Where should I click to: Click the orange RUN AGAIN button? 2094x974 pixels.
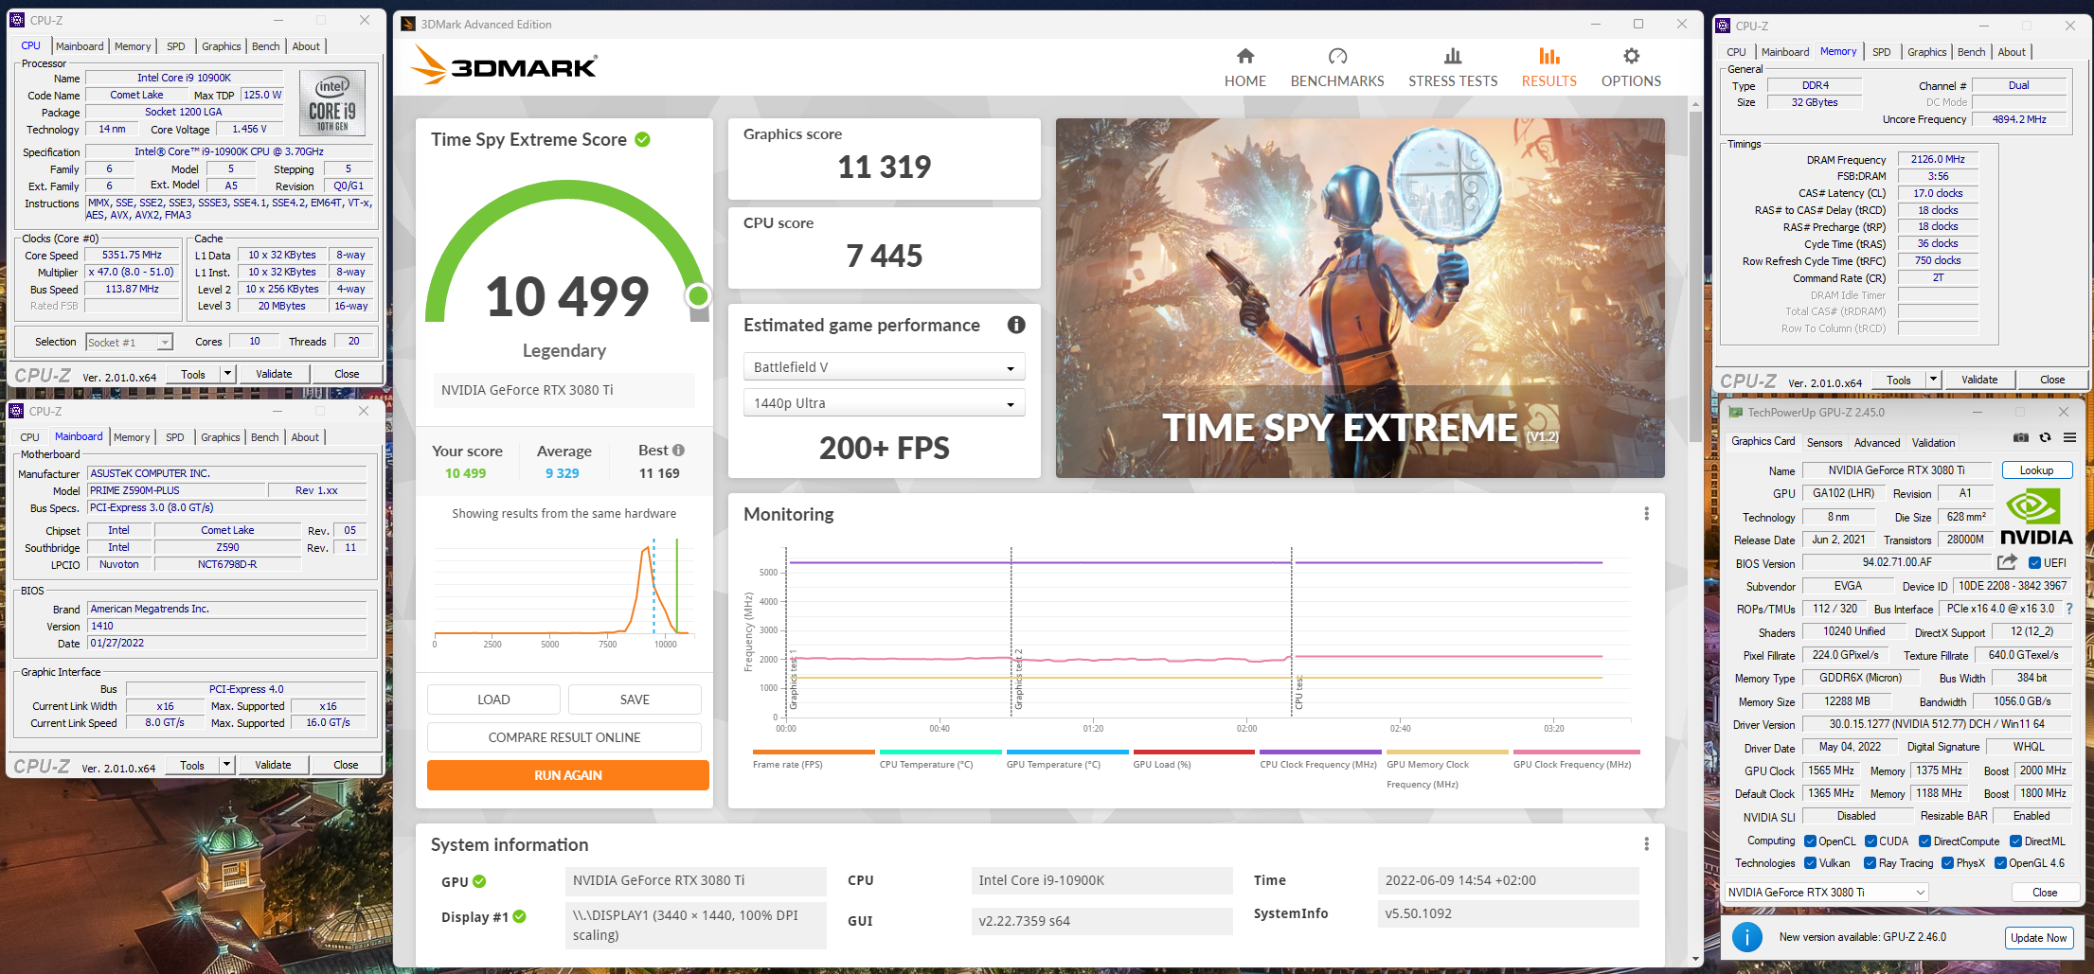(567, 775)
